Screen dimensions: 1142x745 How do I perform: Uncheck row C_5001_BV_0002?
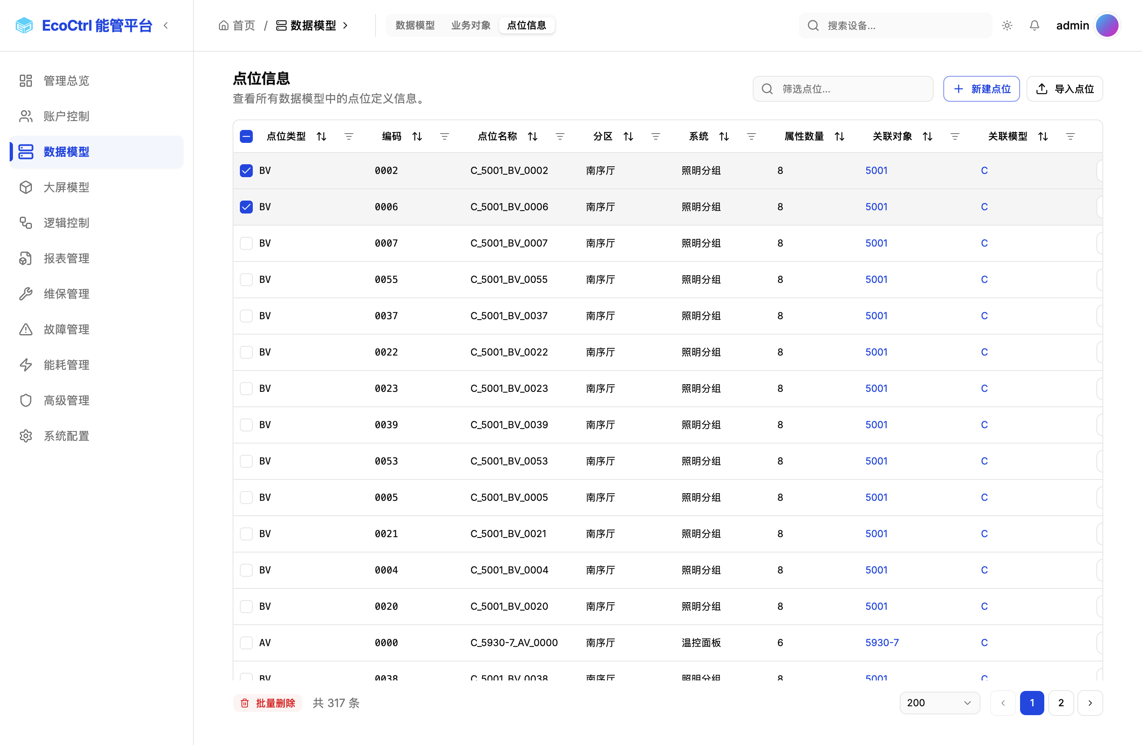point(246,171)
